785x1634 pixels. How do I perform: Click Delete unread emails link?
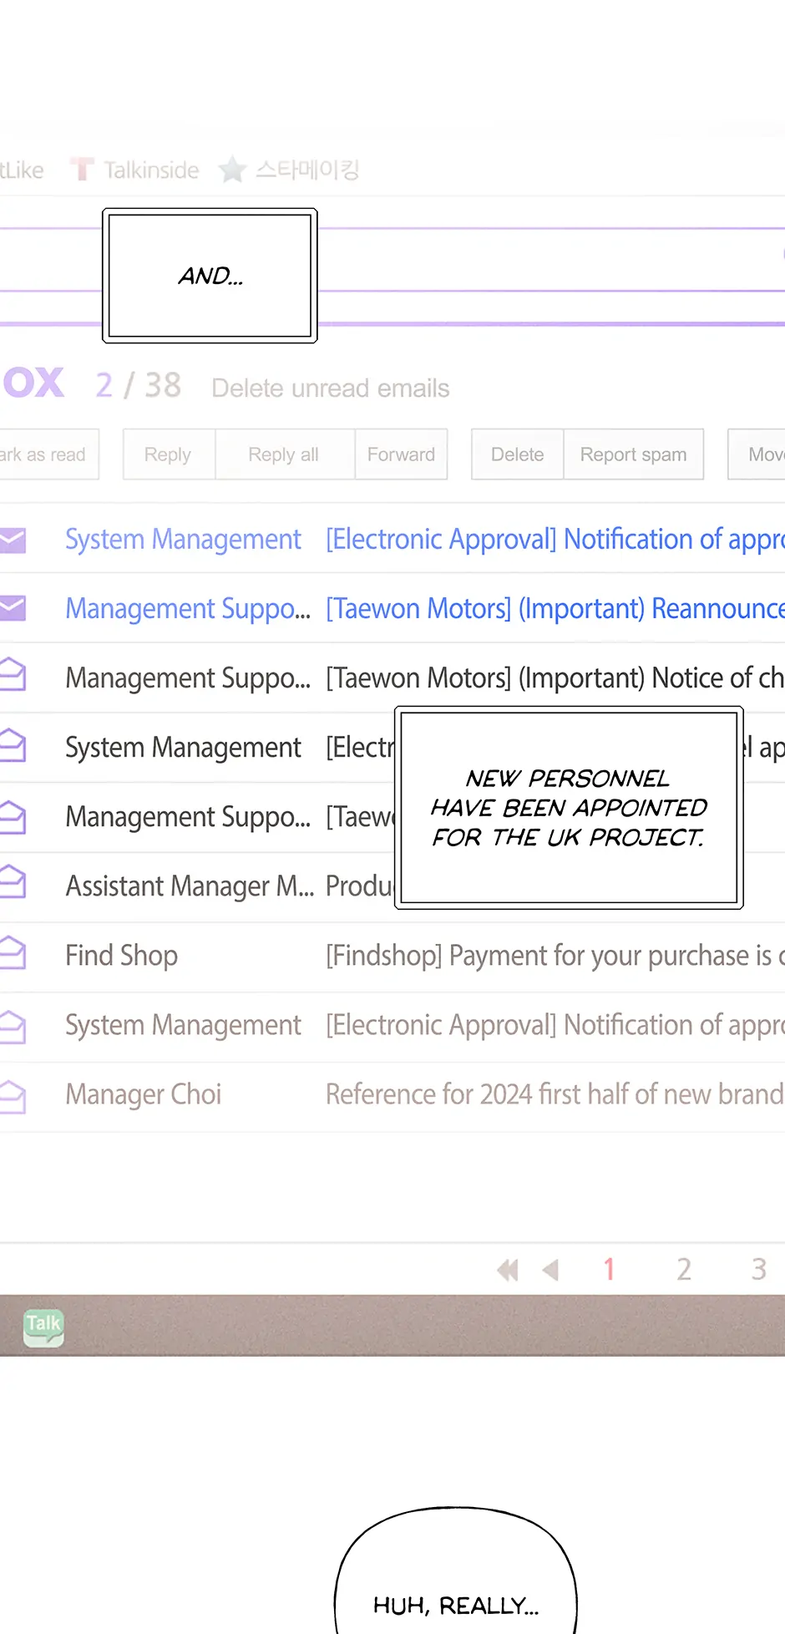(330, 388)
